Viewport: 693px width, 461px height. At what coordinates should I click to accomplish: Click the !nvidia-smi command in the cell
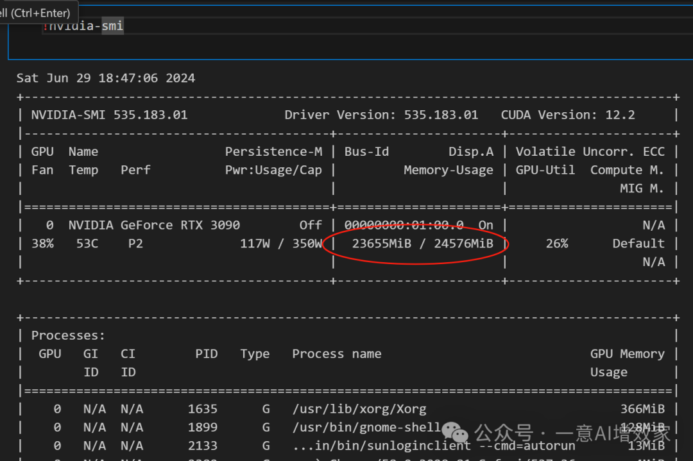pos(83,26)
